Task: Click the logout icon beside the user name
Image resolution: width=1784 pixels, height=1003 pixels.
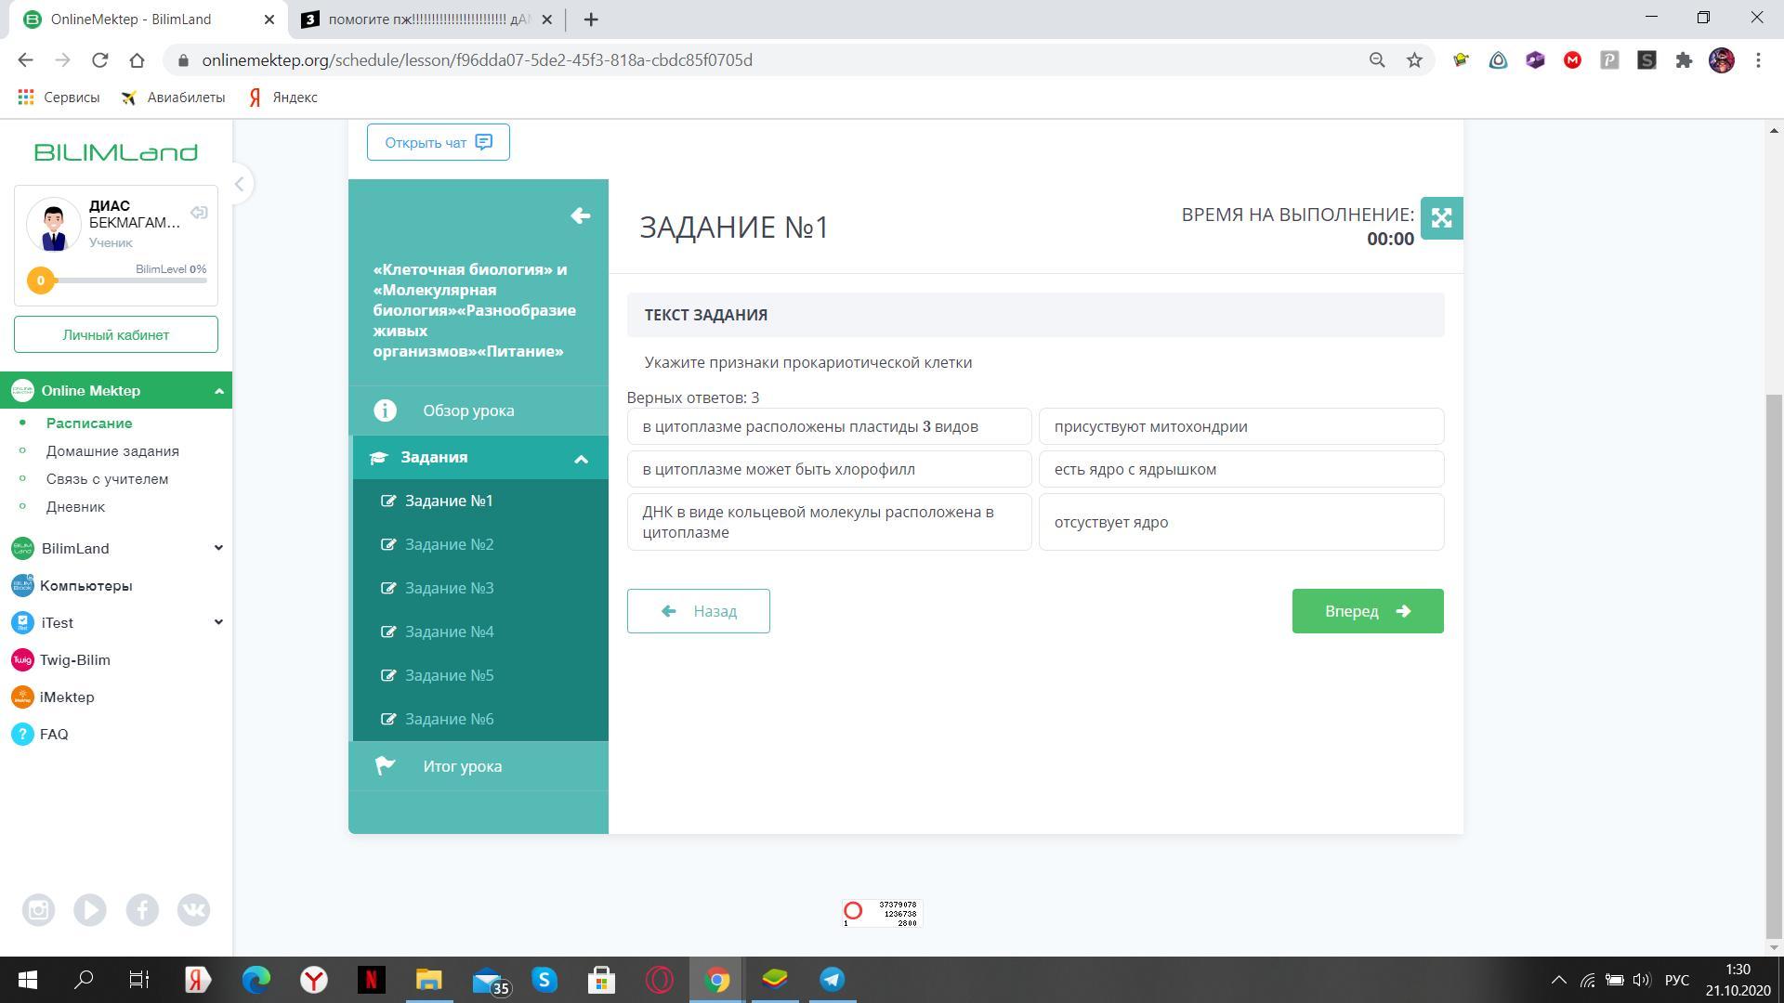Action: (199, 213)
